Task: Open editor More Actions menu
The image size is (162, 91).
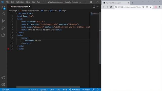Action: 97,7
